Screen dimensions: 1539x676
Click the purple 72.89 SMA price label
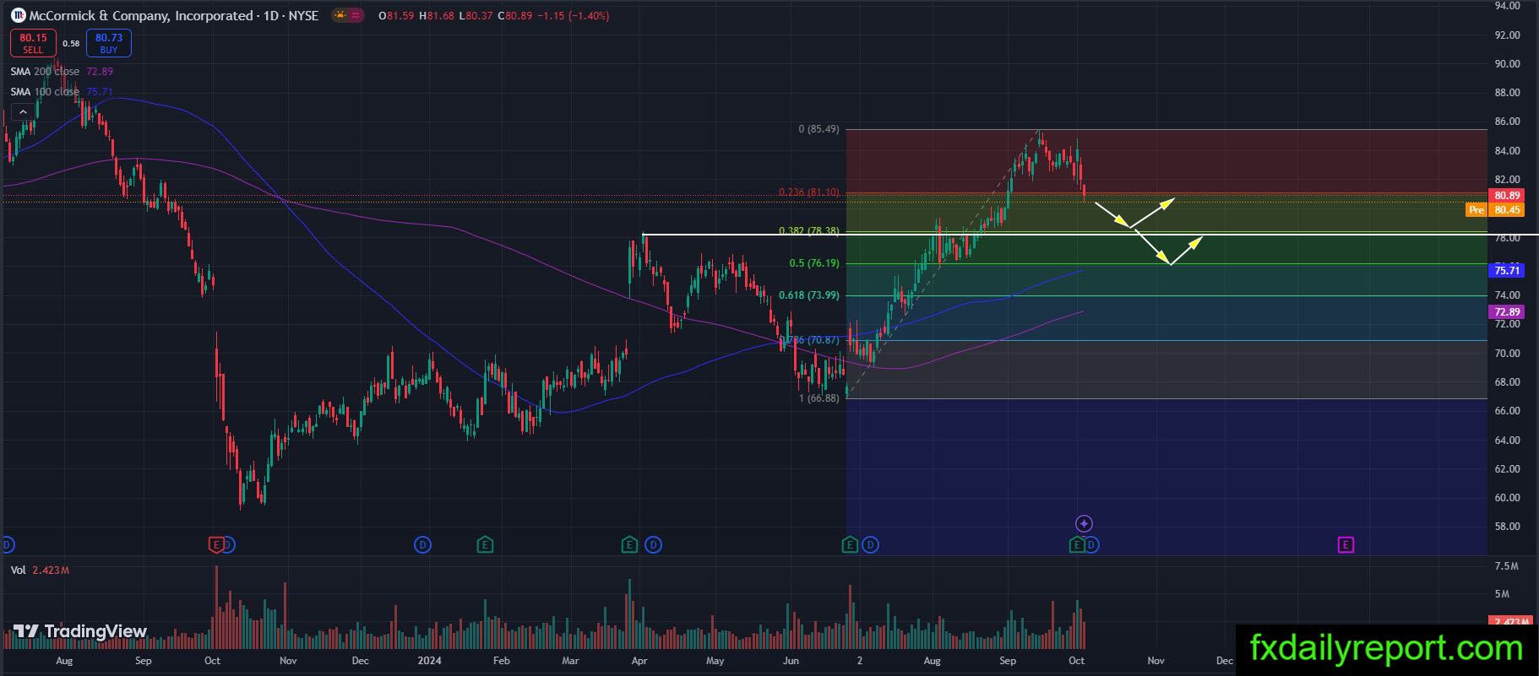click(1508, 312)
